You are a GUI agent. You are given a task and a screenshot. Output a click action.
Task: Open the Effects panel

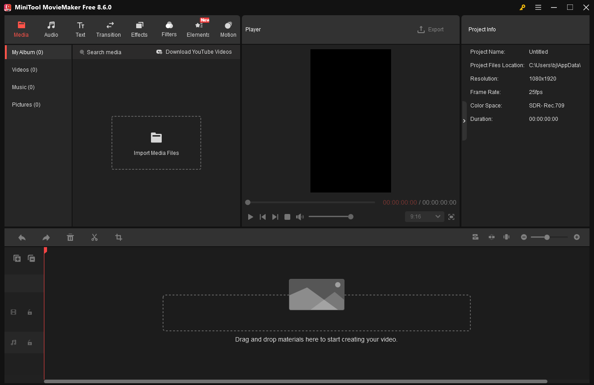(139, 30)
